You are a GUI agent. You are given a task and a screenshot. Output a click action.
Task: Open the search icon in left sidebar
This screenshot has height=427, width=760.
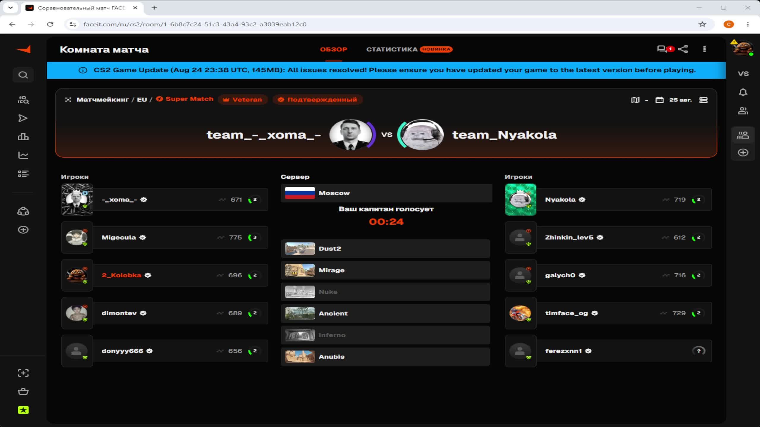click(23, 75)
